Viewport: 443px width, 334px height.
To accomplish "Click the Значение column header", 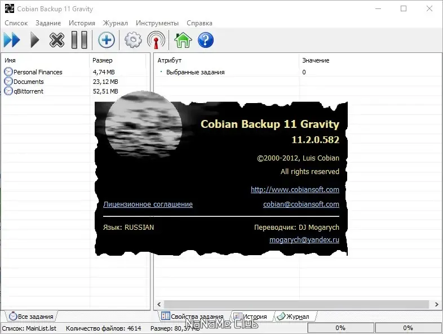I will [x=370, y=60].
